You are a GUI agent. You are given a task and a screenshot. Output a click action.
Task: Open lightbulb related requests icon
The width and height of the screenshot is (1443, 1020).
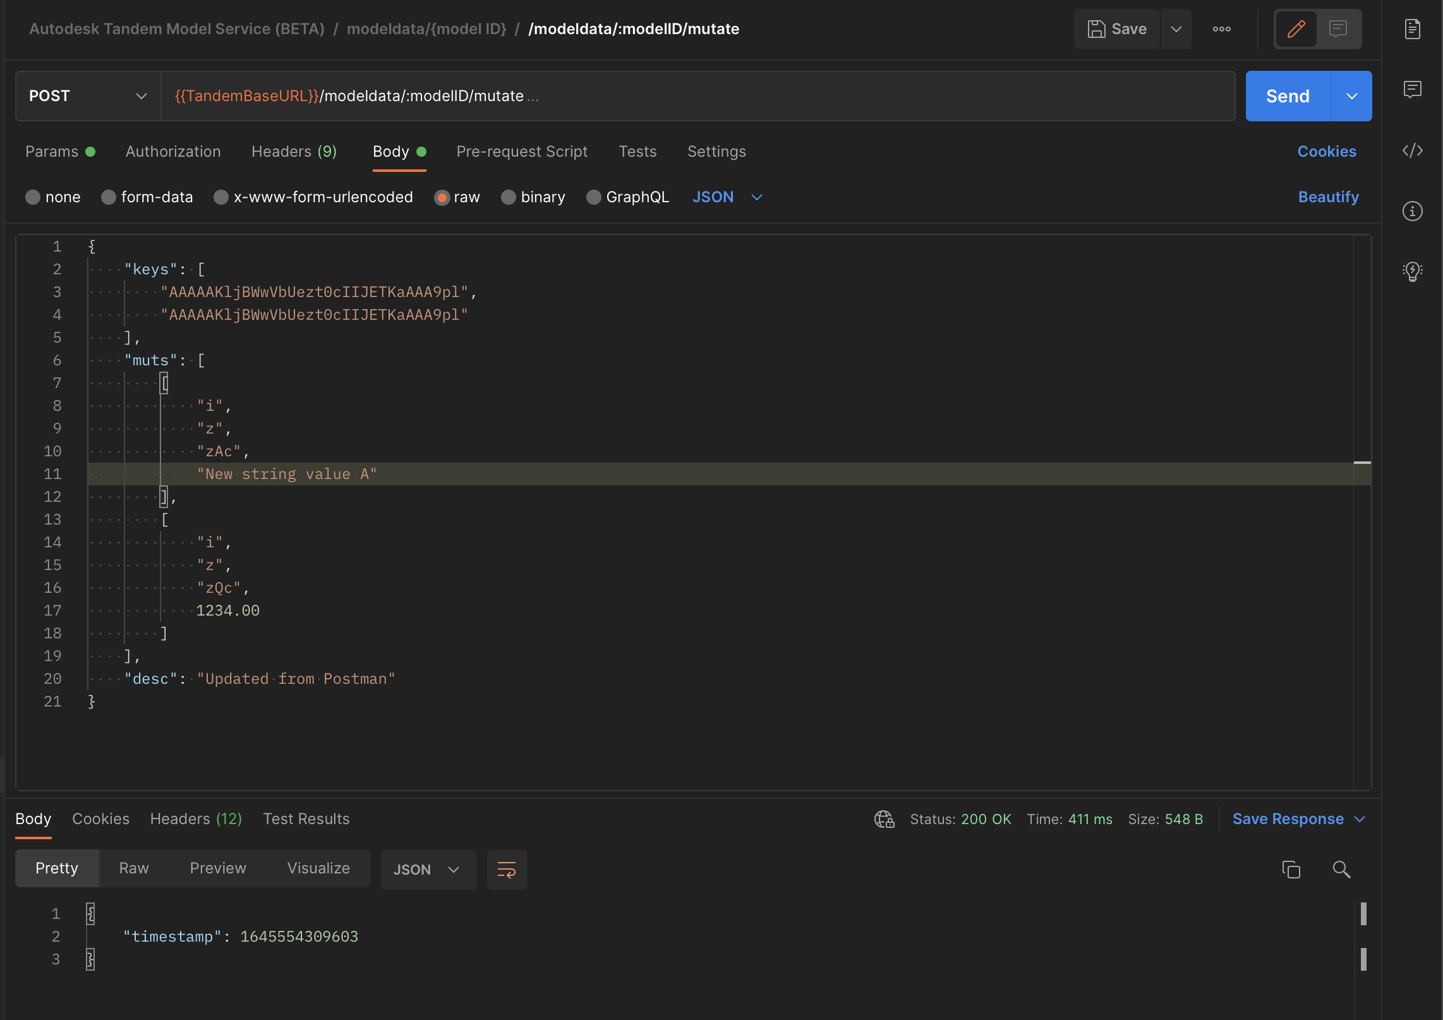[x=1412, y=271]
